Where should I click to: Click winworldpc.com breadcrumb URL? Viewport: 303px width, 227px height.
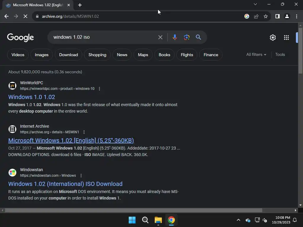click(57, 89)
